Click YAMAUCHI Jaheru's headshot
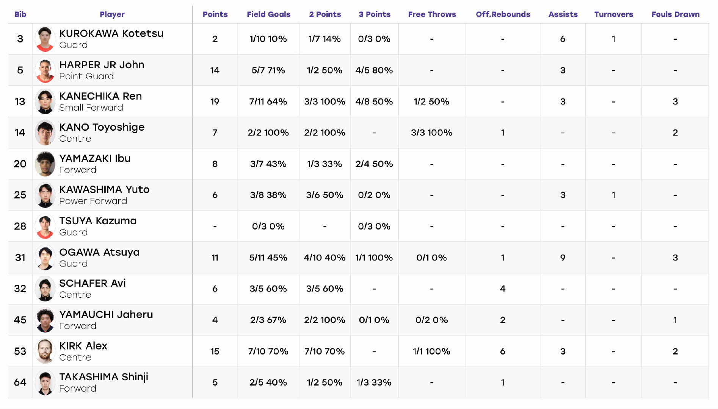The image size is (718, 409). coord(45,320)
